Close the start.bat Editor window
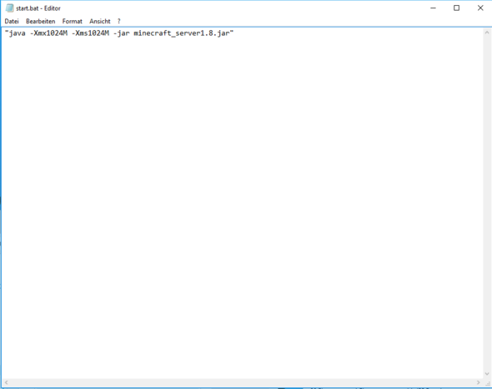The height and width of the screenshot is (389, 492). (480, 8)
